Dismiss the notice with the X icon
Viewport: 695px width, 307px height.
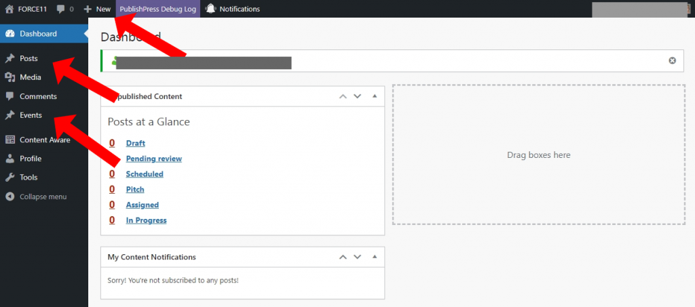(x=672, y=60)
